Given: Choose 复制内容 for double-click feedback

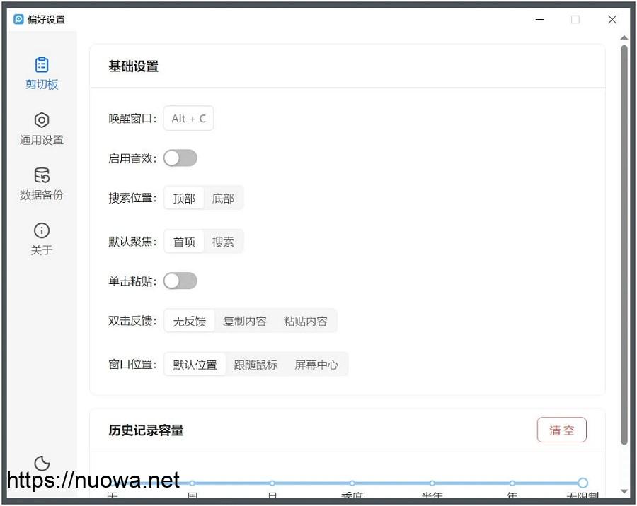Looking at the screenshot, I should click(245, 321).
